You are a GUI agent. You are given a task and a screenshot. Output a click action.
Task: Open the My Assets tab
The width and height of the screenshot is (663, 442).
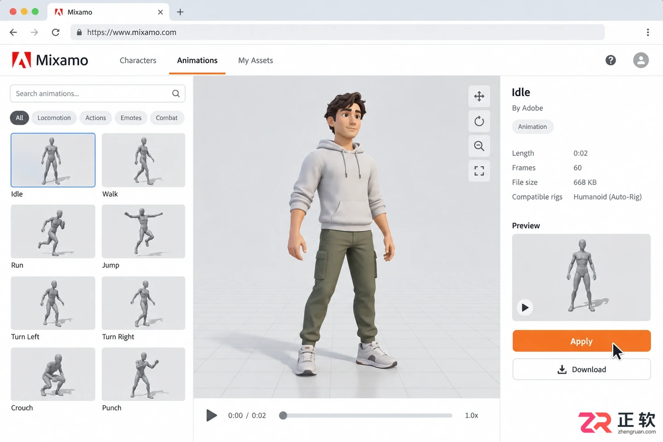256,60
